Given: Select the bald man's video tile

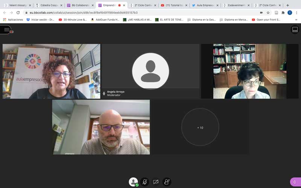Looking at the screenshot, I should pos(101,127).
